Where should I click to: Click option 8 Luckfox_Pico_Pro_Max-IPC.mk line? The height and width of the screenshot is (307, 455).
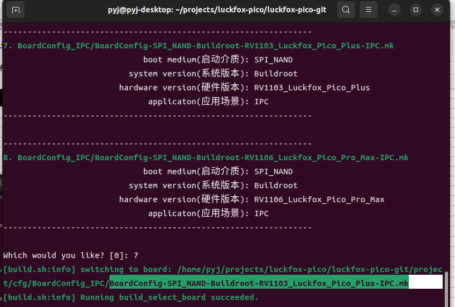(206, 158)
